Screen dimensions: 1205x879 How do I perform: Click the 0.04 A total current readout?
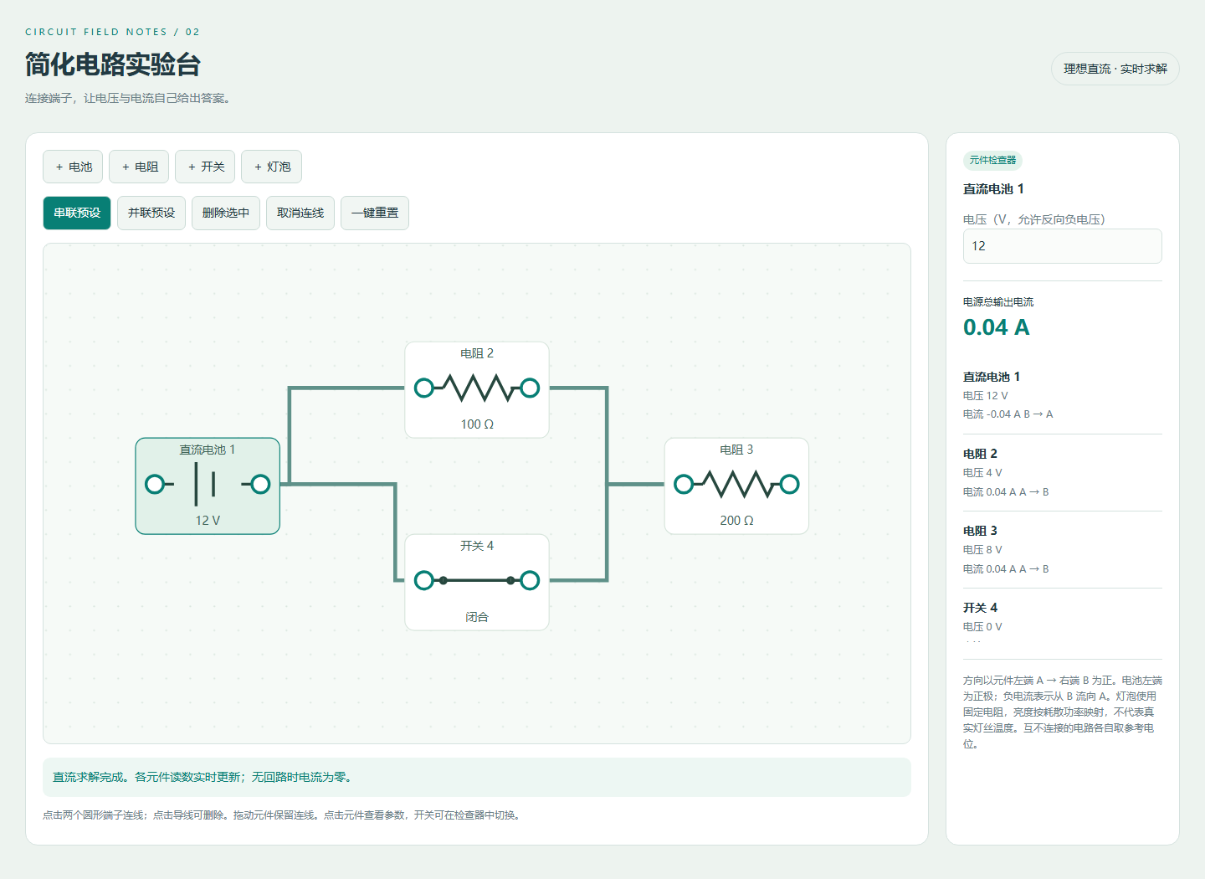coord(997,327)
